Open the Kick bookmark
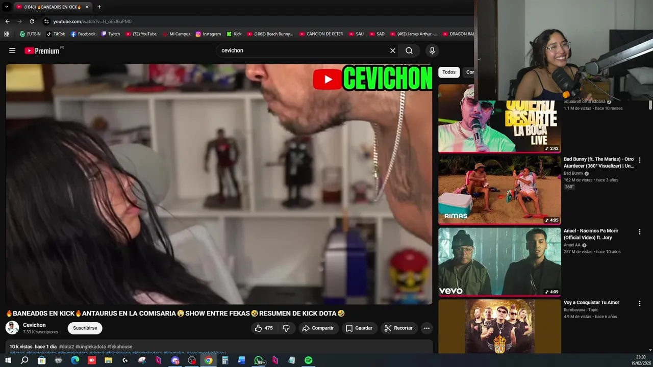 (234, 34)
